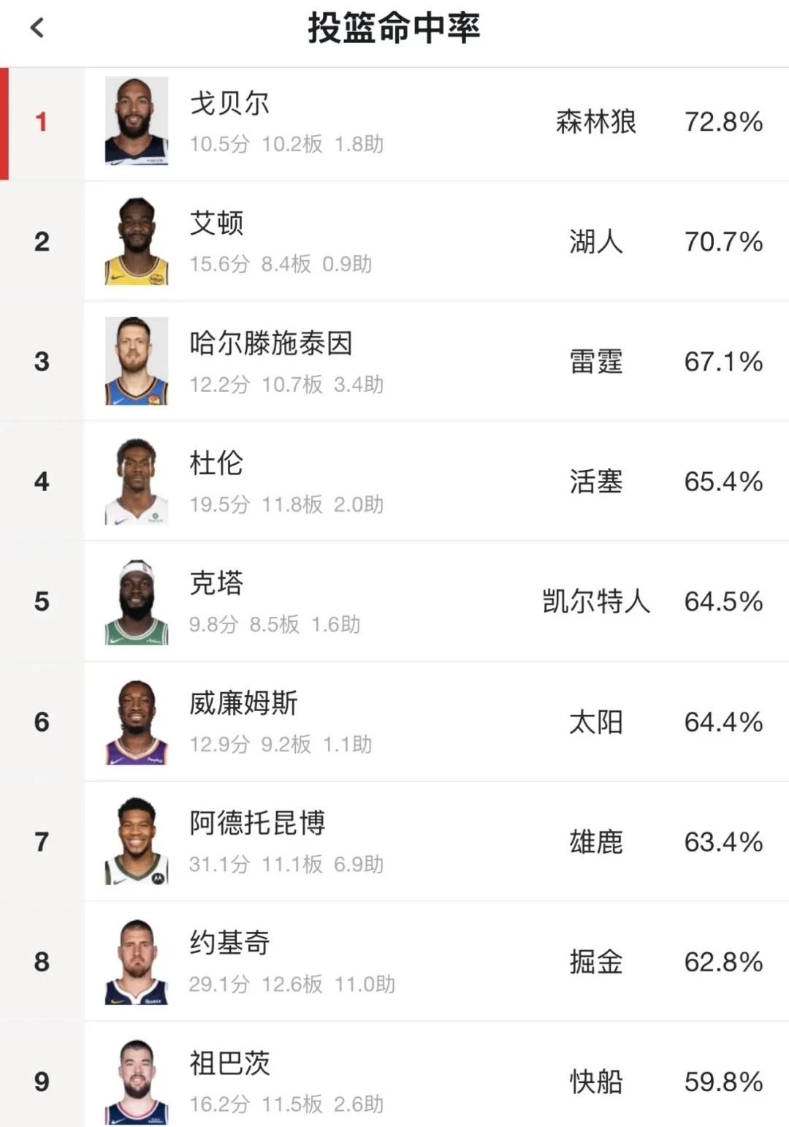The image size is (789, 1127).
Task: Tap 约基奇's headshot image
Action: click(x=137, y=961)
